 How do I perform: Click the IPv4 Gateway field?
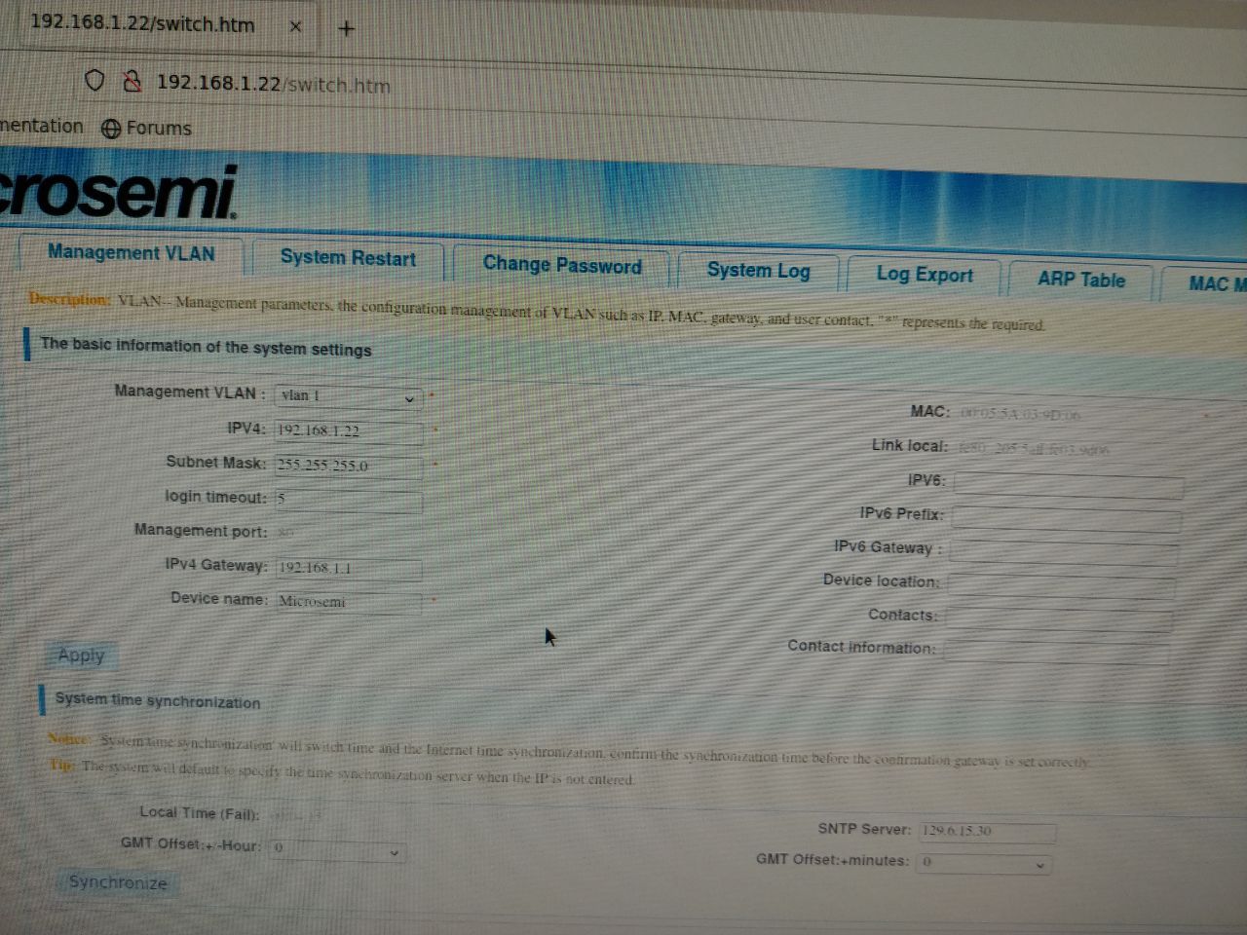click(348, 568)
